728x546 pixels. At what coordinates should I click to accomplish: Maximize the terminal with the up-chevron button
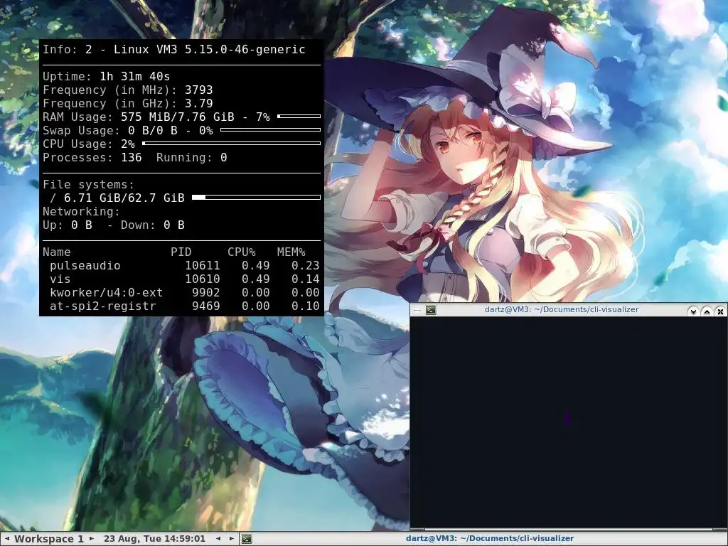(707, 311)
